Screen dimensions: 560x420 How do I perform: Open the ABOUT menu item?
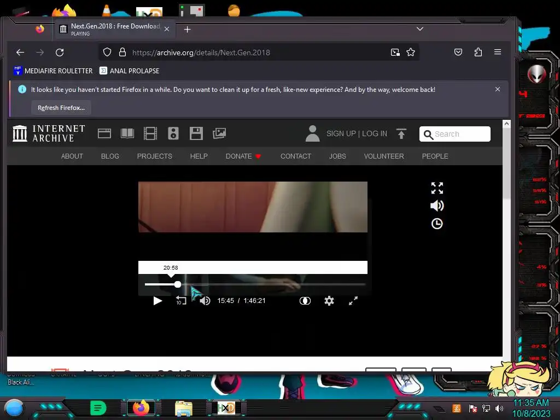[72, 156]
